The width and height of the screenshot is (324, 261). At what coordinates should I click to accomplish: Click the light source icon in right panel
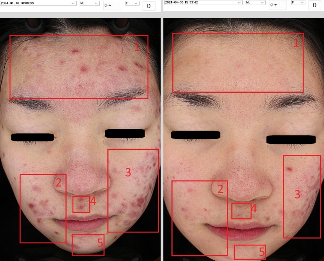point(278,5)
